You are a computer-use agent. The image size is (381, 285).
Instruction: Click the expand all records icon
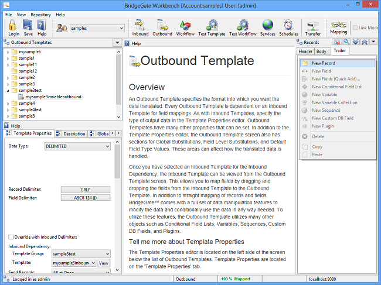pos(355,42)
